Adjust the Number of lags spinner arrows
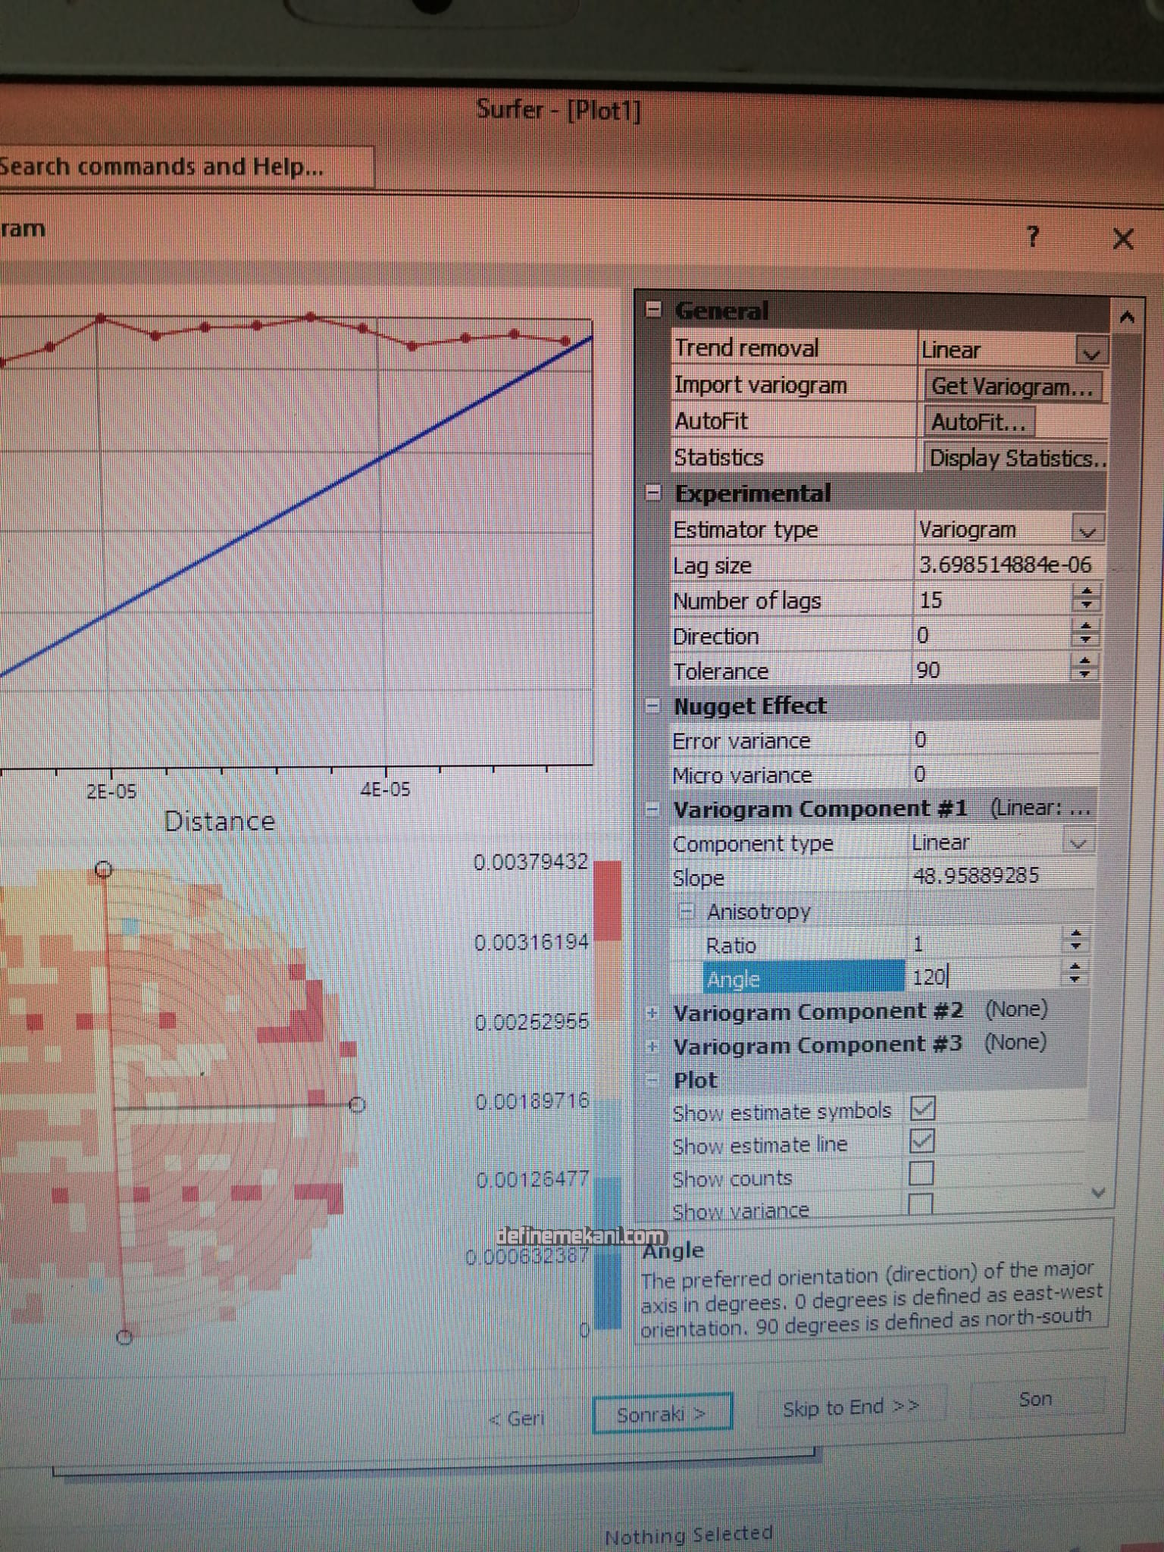This screenshot has width=1164, height=1552. [x=1087, y=599]
